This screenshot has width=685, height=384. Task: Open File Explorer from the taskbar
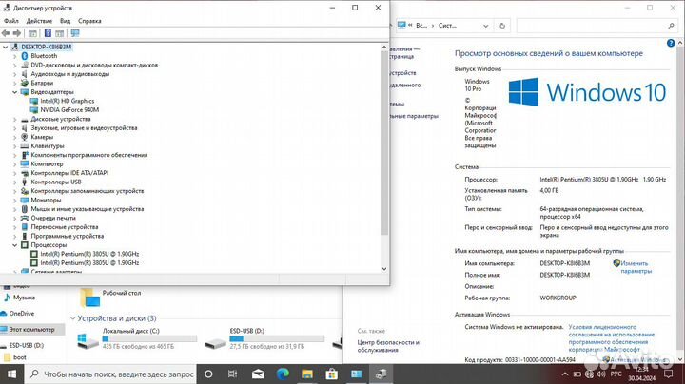pos(307,374)
